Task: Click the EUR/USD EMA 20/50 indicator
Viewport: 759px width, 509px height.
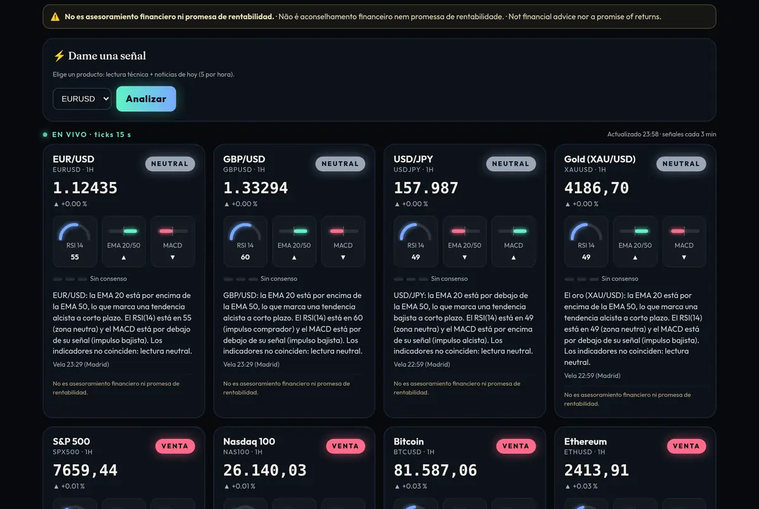Action: point(124,241)
